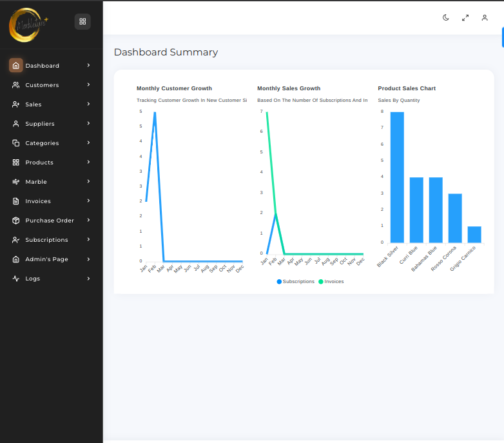504x443 pixels.
Task: Click the Marble wind icon
Action: click(15, 182)
